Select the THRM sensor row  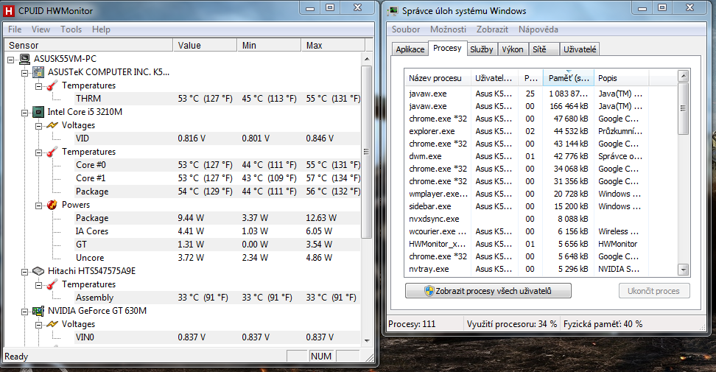tap(218, 99)
